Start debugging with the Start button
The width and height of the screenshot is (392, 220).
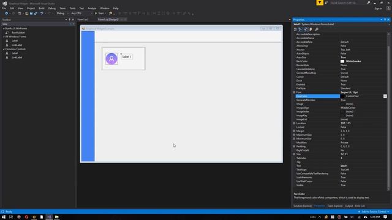point(99,13)
